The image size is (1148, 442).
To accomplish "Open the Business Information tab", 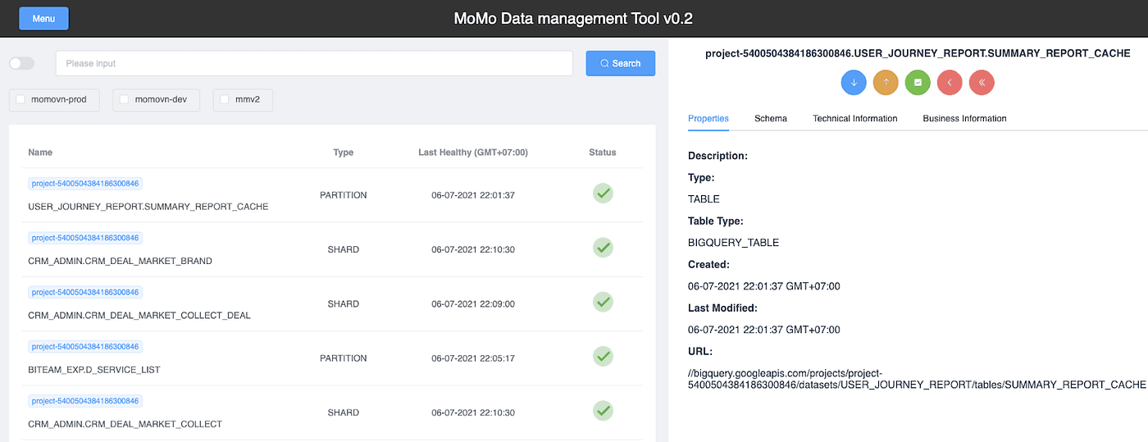I will coord(964,118).
